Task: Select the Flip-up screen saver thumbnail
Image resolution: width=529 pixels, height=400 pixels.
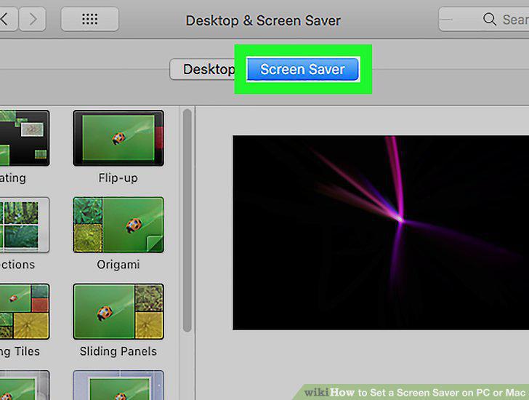Action: 118,138
